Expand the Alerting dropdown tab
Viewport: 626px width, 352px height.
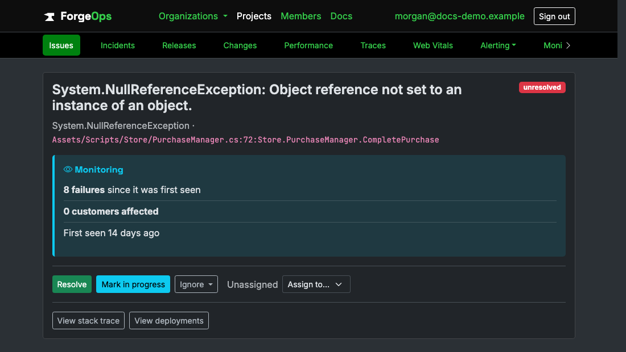tap(498, 45)
